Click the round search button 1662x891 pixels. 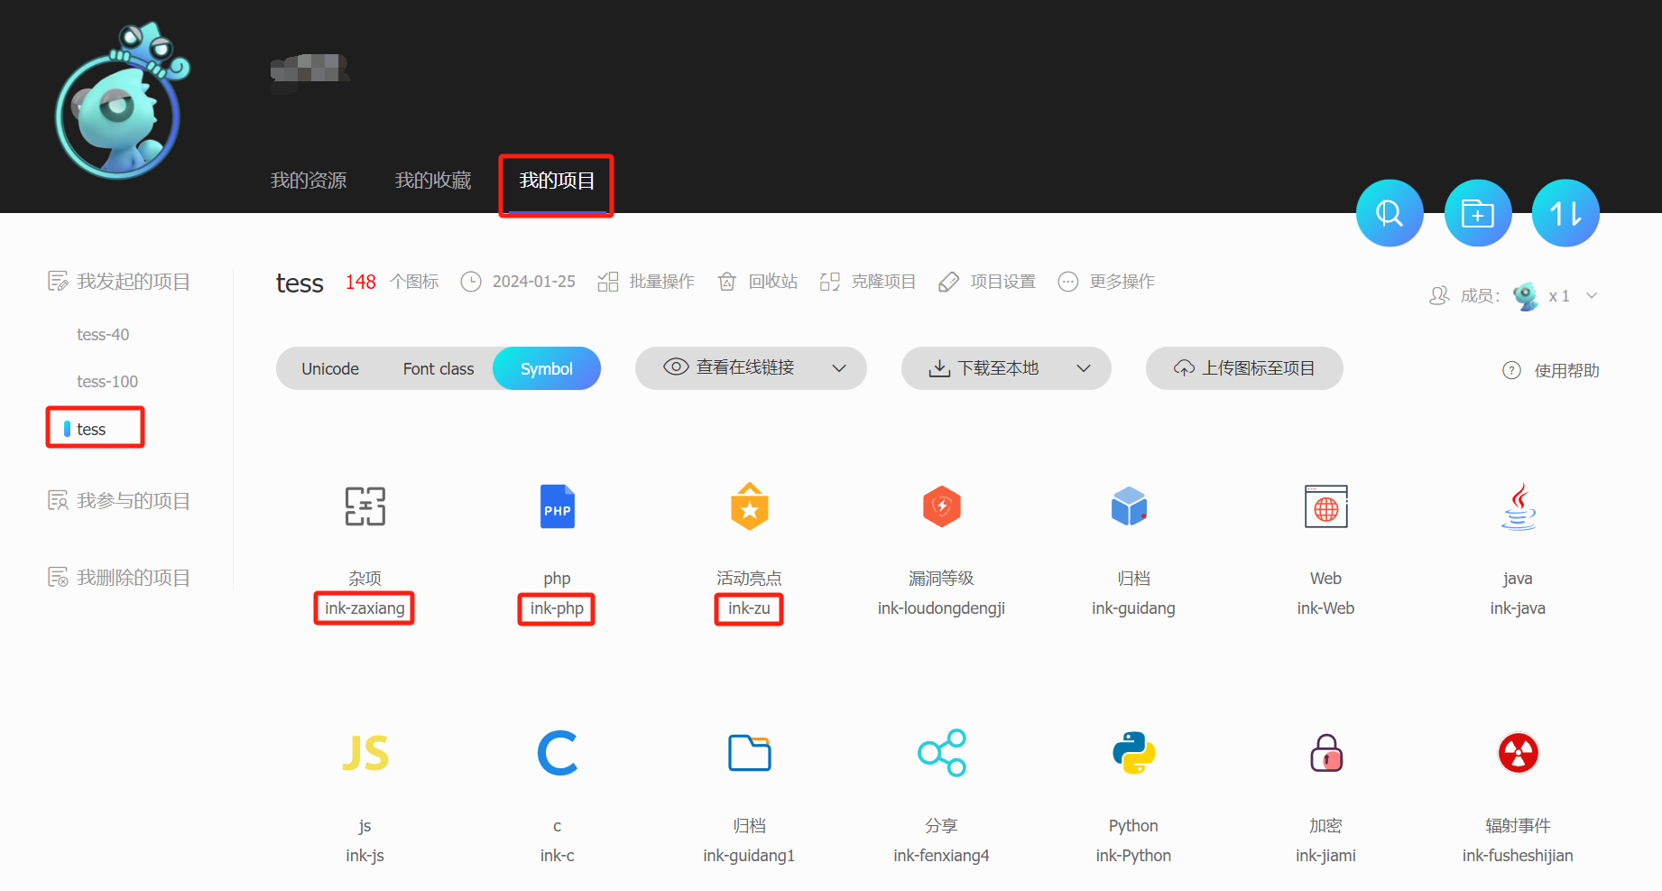1389,214
